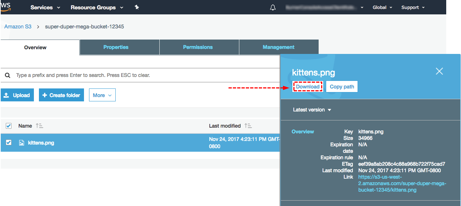The width and height of the screenshot is (461, 206).
Task: Switch to the Management tab
Action: coord(279,47)
